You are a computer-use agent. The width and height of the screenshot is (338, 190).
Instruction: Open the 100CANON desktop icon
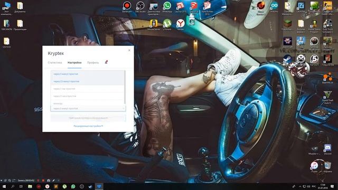coord(6,25)
